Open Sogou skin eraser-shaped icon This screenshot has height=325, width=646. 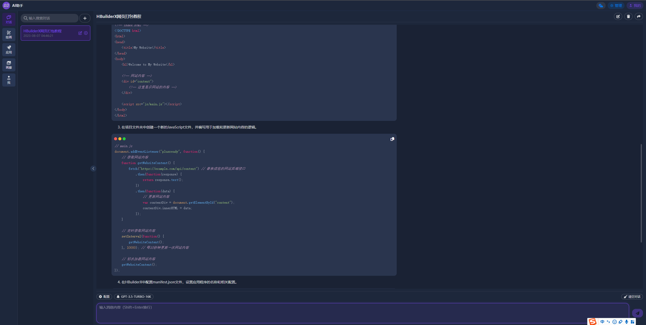click(621, 322)
